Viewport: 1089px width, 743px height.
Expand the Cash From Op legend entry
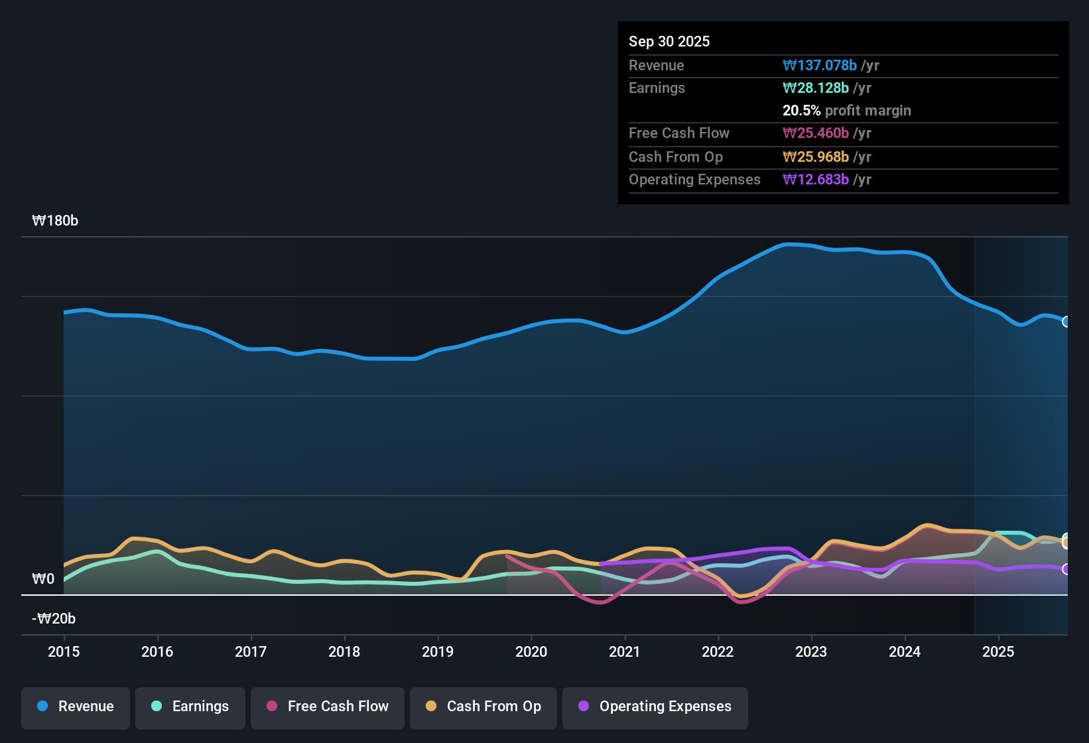(x=483, y=707)
